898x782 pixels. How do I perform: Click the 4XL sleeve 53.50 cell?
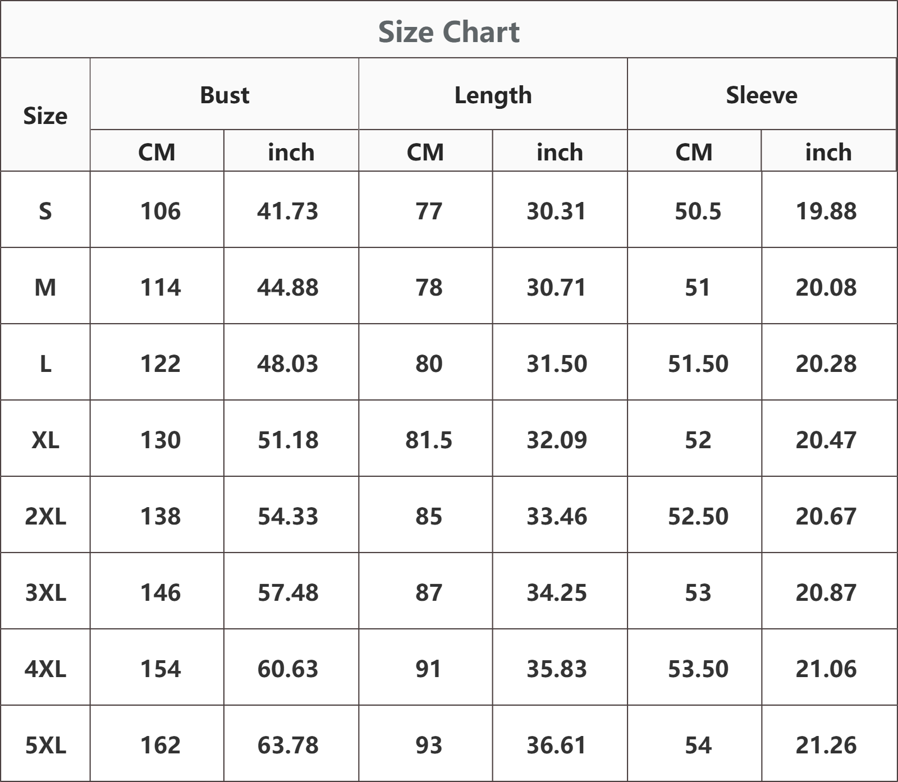[694, 668]
